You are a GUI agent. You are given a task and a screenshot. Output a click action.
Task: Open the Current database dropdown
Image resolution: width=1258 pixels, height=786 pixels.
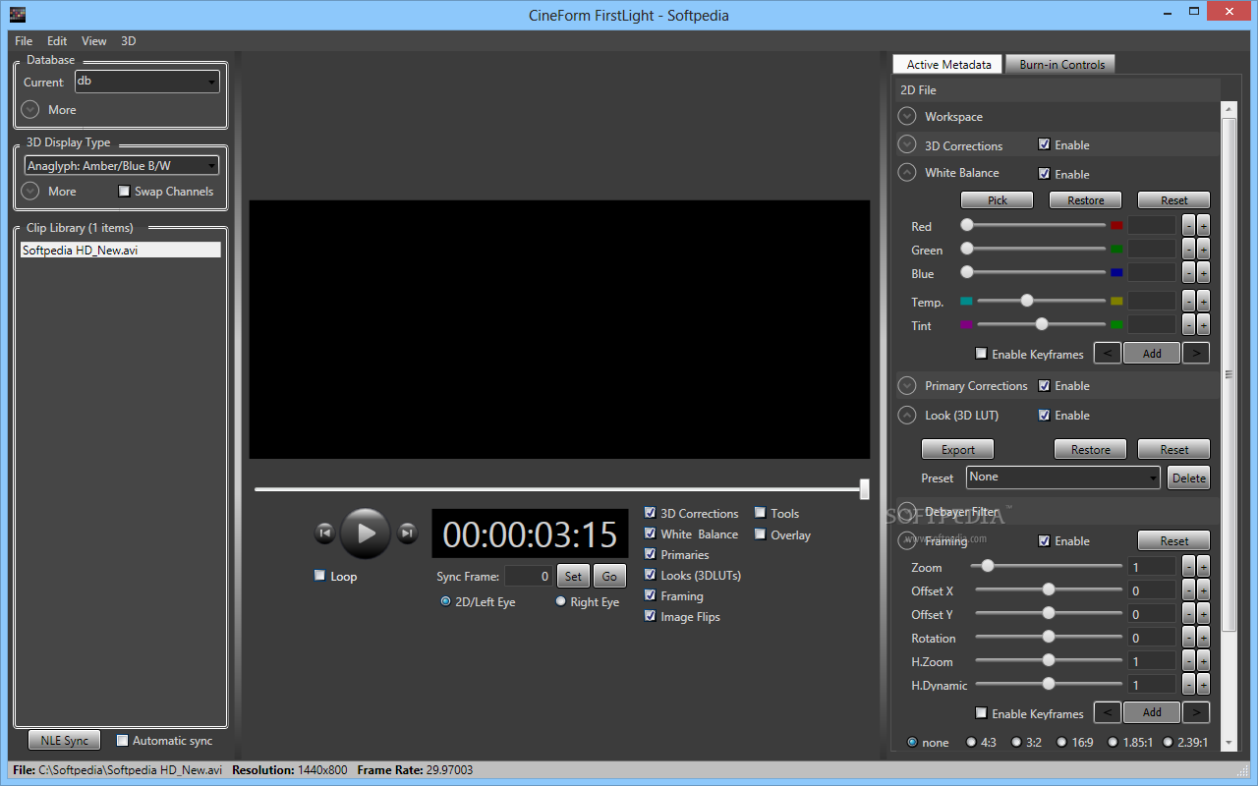pos(147,83)
